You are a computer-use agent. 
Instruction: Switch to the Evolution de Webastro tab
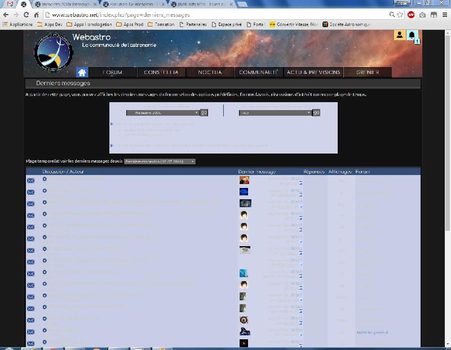134,5
